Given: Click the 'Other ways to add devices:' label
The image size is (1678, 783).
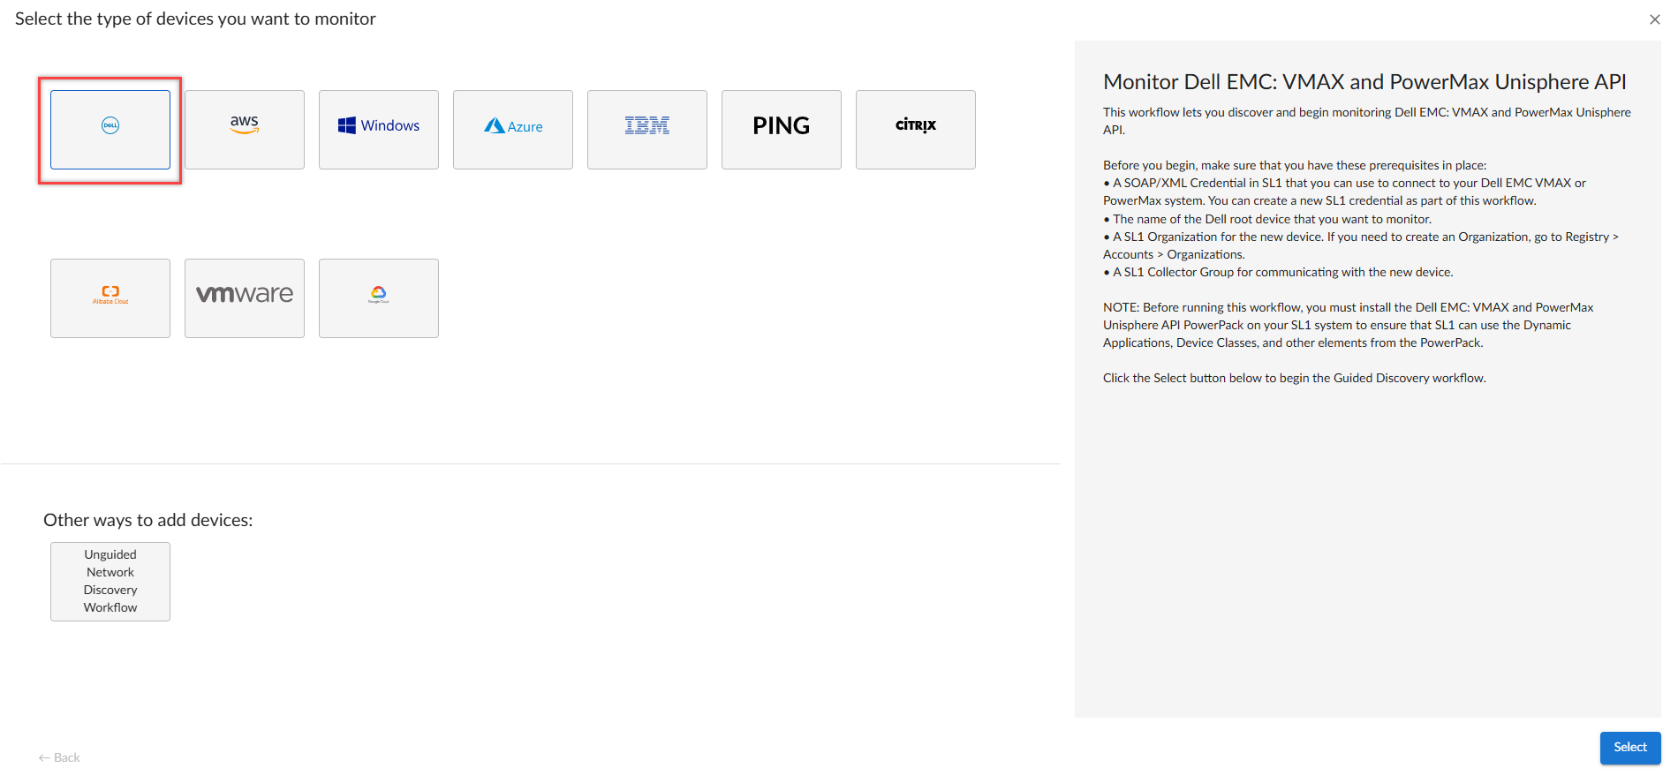Looking at the screenshot, I should click(148, 520).
